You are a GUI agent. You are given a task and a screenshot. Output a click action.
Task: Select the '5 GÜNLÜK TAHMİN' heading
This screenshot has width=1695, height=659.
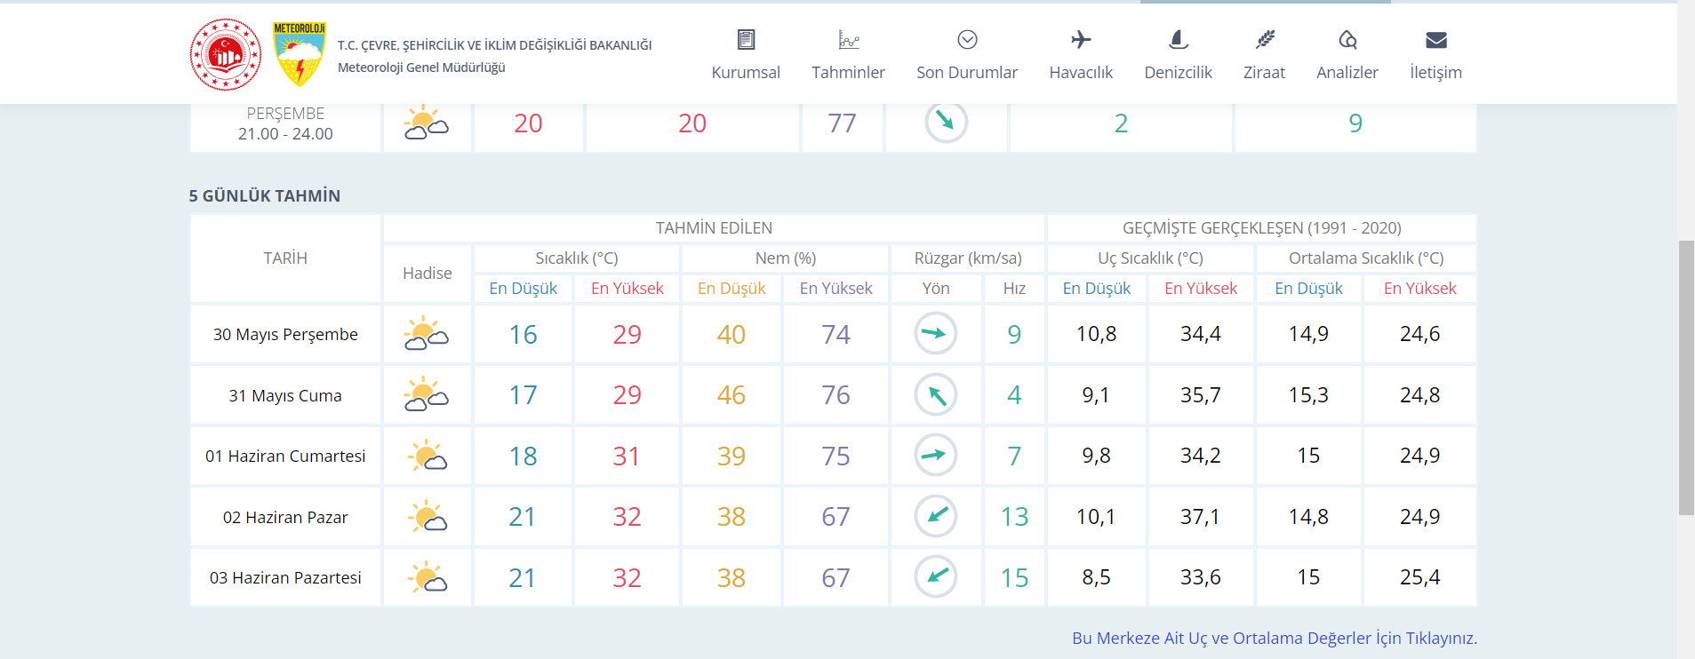265,195
